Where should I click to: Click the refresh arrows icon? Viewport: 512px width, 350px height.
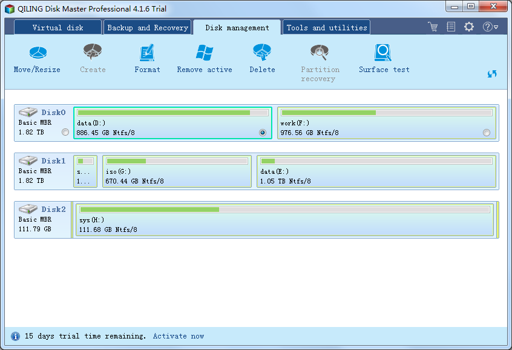coord(492,74)
